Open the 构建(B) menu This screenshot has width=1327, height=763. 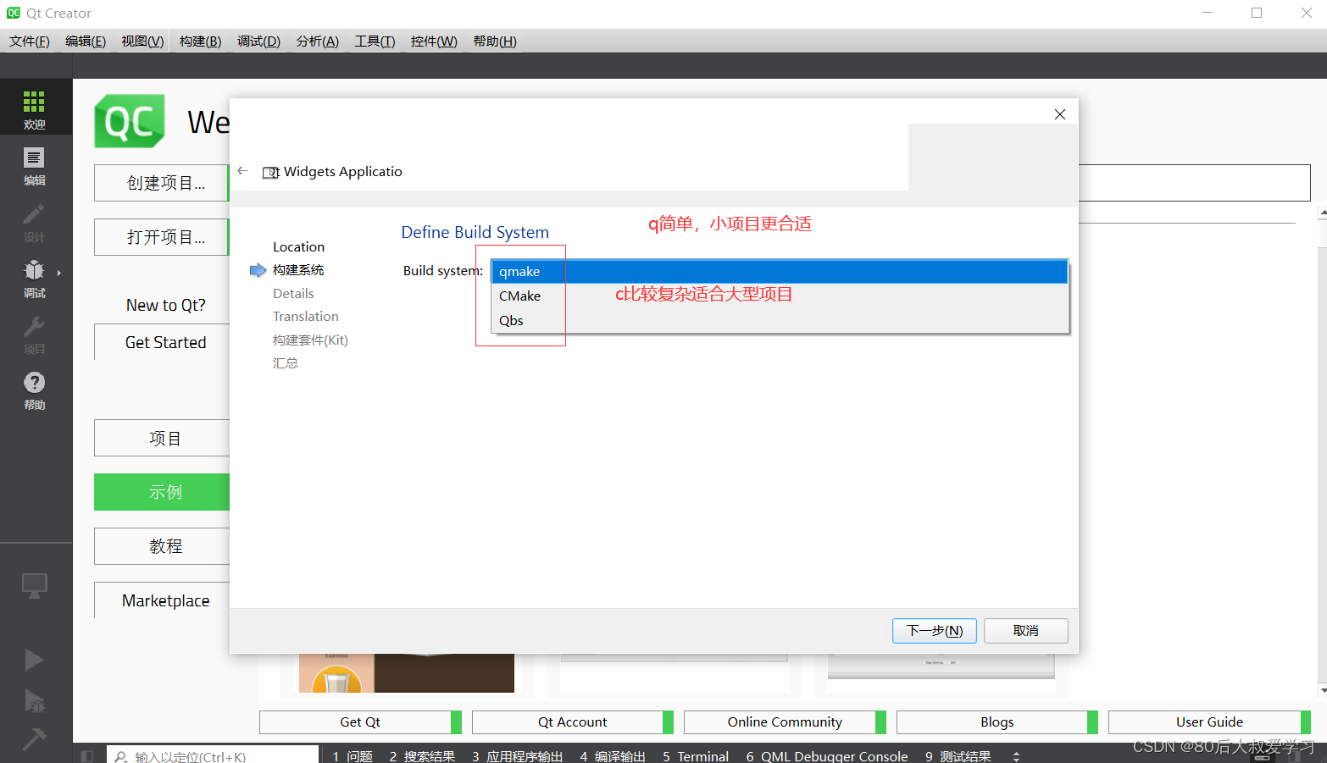pyautogui.click(x=201, y=41)
